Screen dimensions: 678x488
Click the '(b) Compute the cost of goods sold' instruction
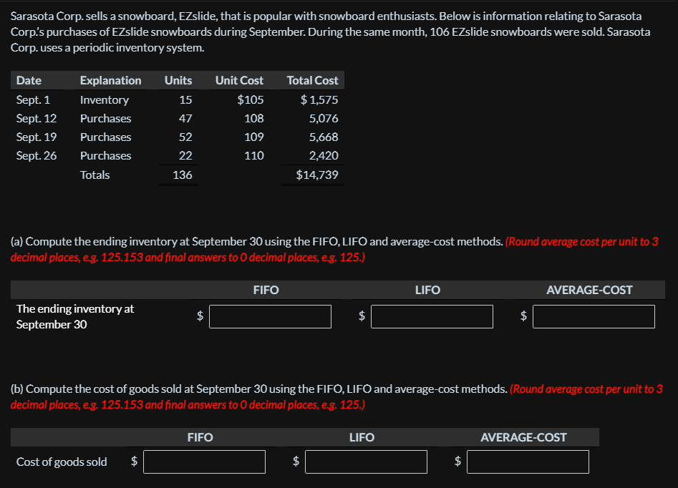point(259,389)
